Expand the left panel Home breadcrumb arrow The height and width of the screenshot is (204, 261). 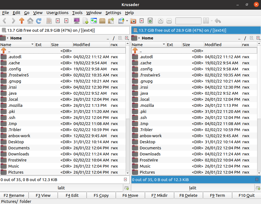tap(8, 38)
